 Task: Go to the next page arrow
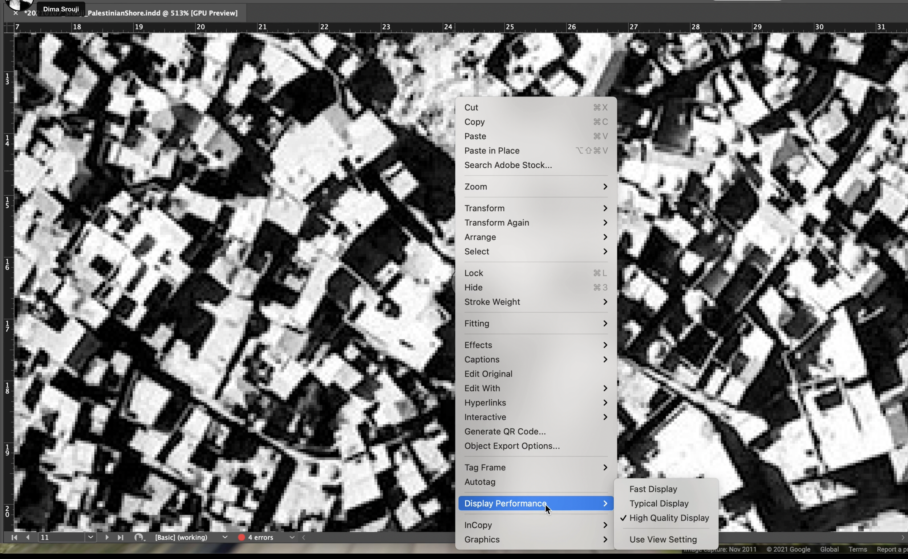[x=107, y=538]
